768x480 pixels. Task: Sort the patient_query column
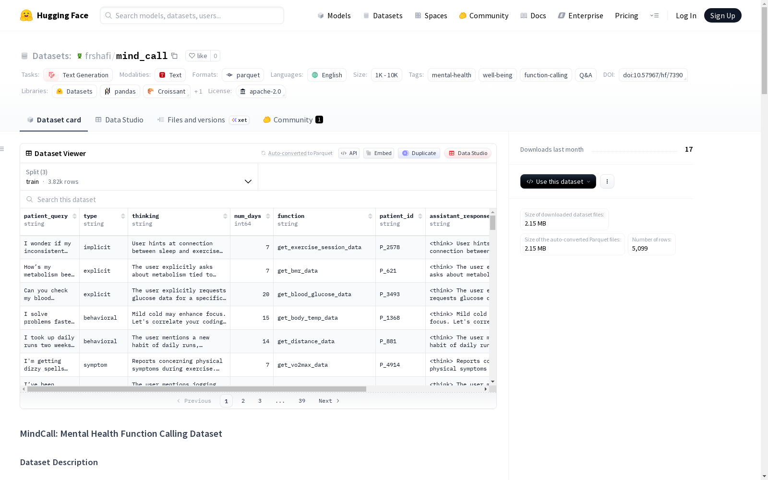pyautogui.click(x=74, y=216)
